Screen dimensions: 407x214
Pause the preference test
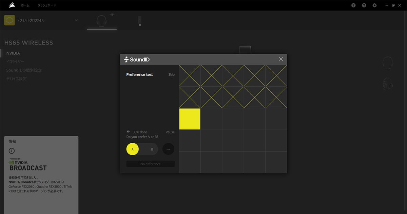pos(170,132)
